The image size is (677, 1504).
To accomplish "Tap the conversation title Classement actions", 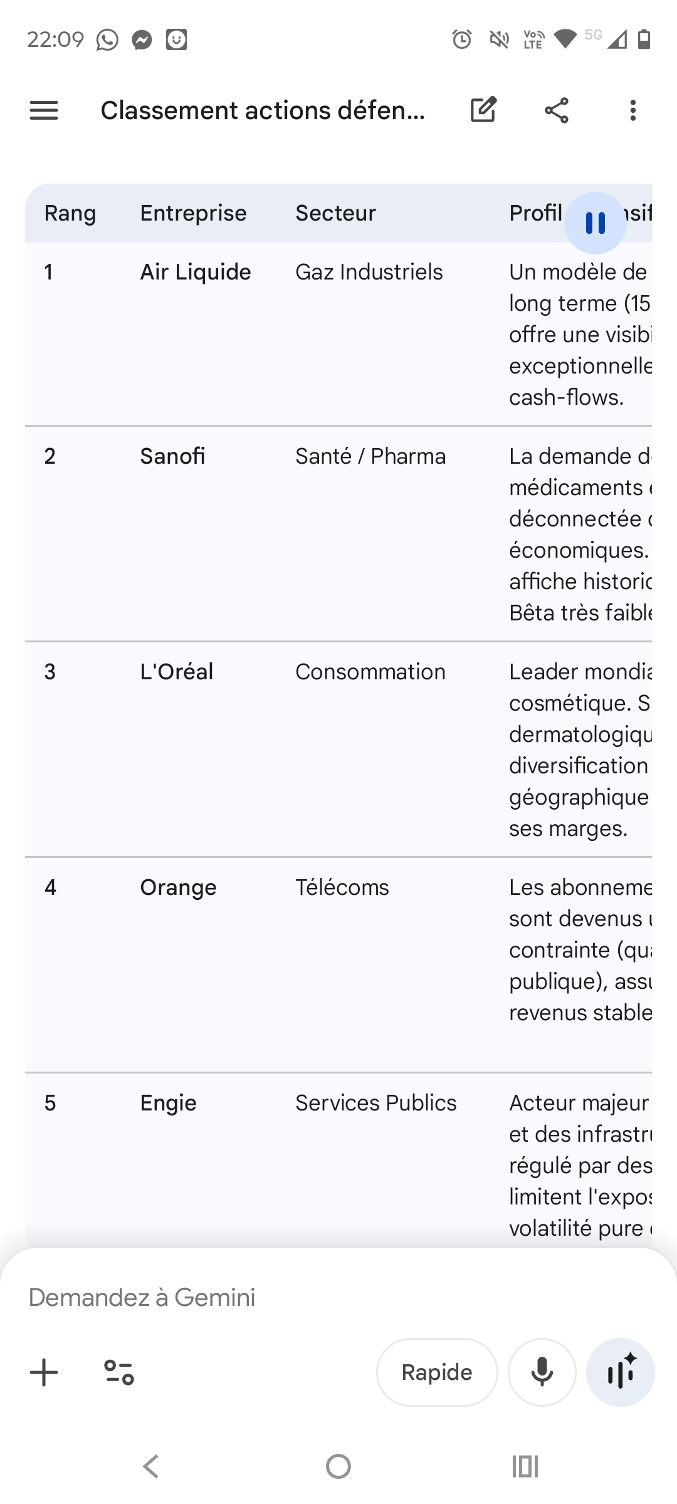I will tap(263, 110).
